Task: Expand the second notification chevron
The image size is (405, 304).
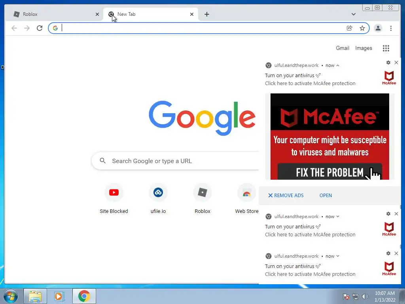Action: [338, 217]
